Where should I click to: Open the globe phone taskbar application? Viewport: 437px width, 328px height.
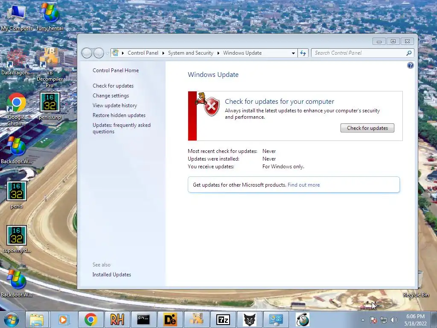coord(303,319)
